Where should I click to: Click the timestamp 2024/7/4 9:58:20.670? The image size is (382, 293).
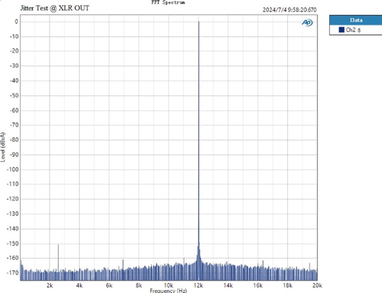click(x=289, y=10)
